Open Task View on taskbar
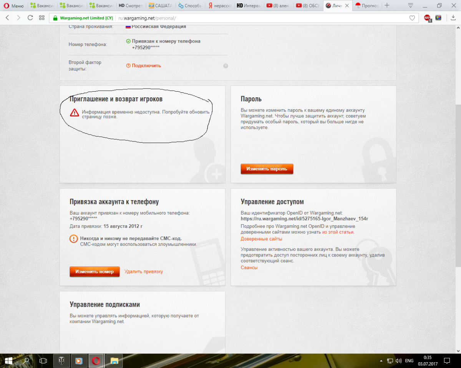461x368 pixels. (x=43, y=361)
